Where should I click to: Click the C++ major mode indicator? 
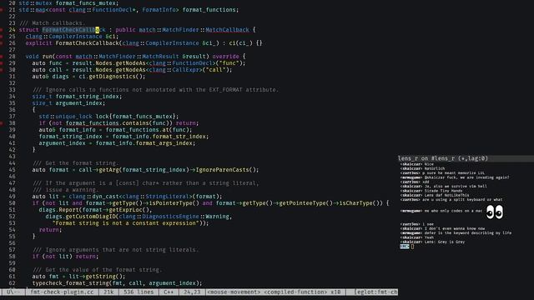click(169, 292)
